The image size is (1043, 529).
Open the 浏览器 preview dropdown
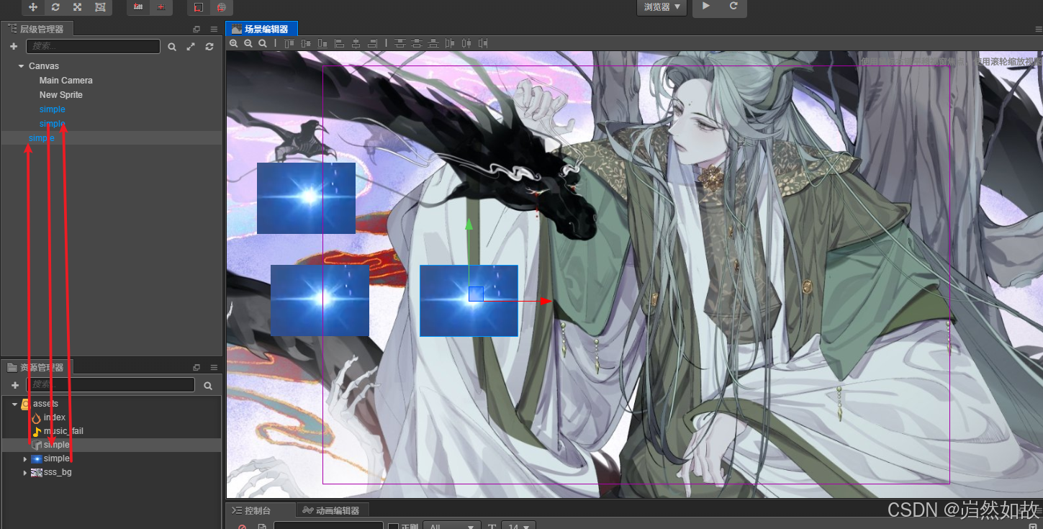point(662,7)
